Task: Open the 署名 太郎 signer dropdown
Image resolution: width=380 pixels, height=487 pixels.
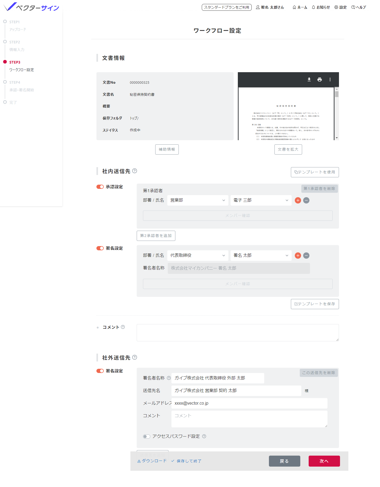Action: 261,256
